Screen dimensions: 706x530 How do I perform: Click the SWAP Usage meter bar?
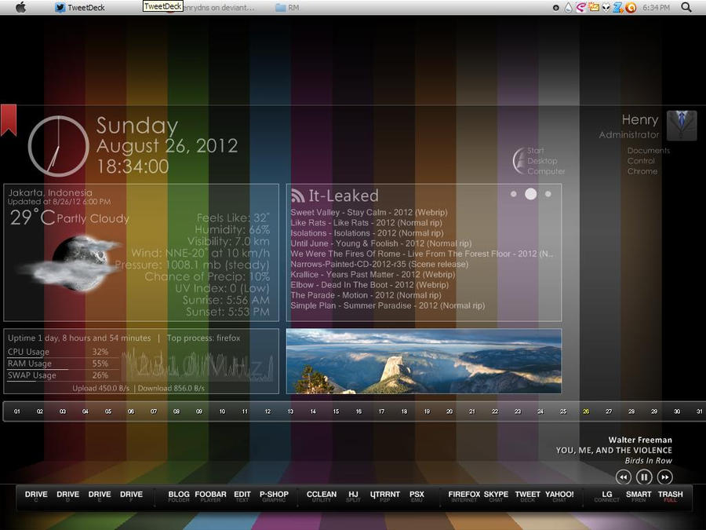pos(63,380)
